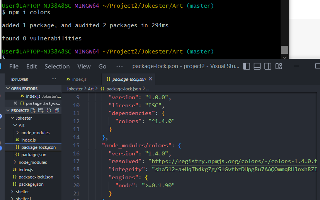Click the "node_modules/colors" key

136,145
